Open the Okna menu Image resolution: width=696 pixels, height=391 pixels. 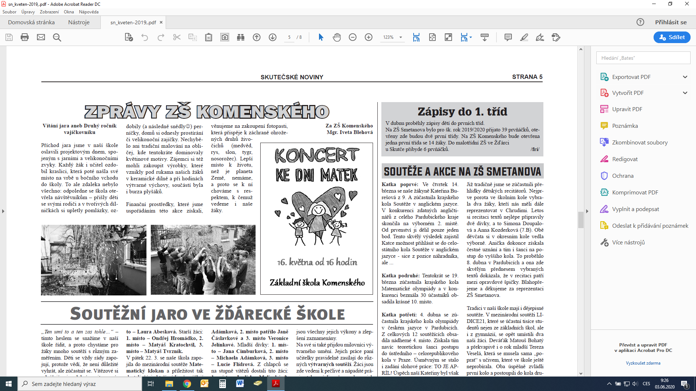tap(69, 12)
